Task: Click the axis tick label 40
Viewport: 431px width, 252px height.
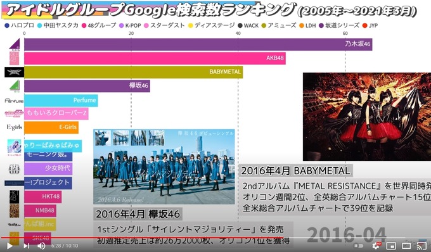Action: pos(238,33)
